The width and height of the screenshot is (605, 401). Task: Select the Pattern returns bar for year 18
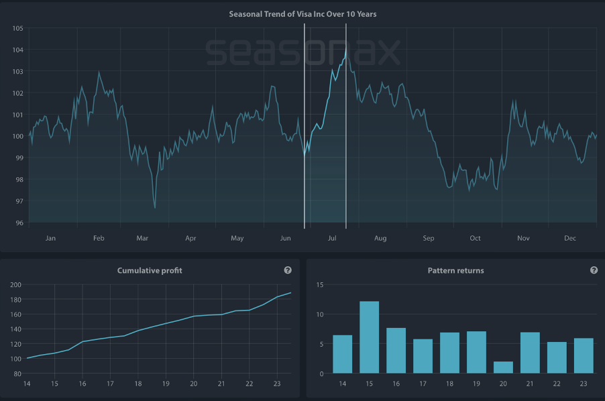tap(450, 353)
